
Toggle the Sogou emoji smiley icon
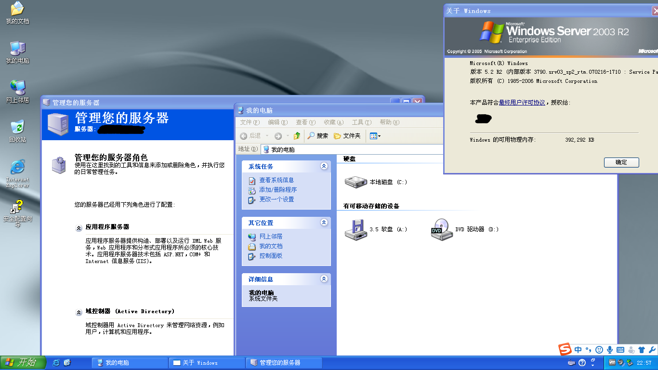point(598,349)
